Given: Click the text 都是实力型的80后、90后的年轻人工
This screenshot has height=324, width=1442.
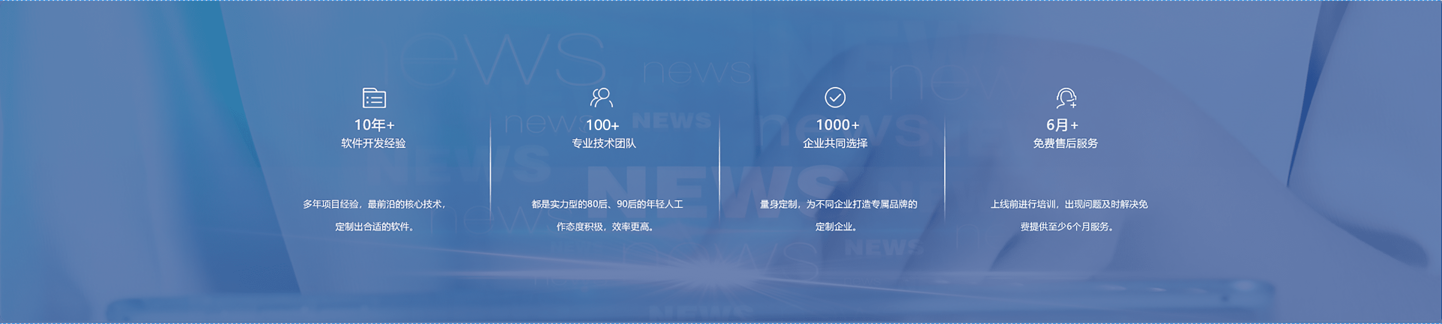Looking at the screenshot, I should coord(607,204).
